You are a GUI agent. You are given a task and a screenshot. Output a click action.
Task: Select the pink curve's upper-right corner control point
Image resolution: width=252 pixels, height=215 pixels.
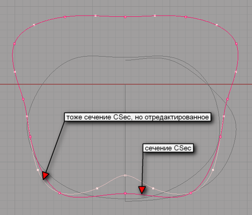point(236,44)
